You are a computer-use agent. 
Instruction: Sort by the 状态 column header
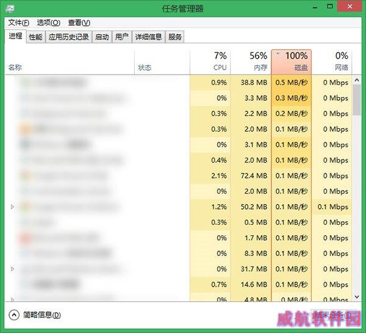(162, 62)
